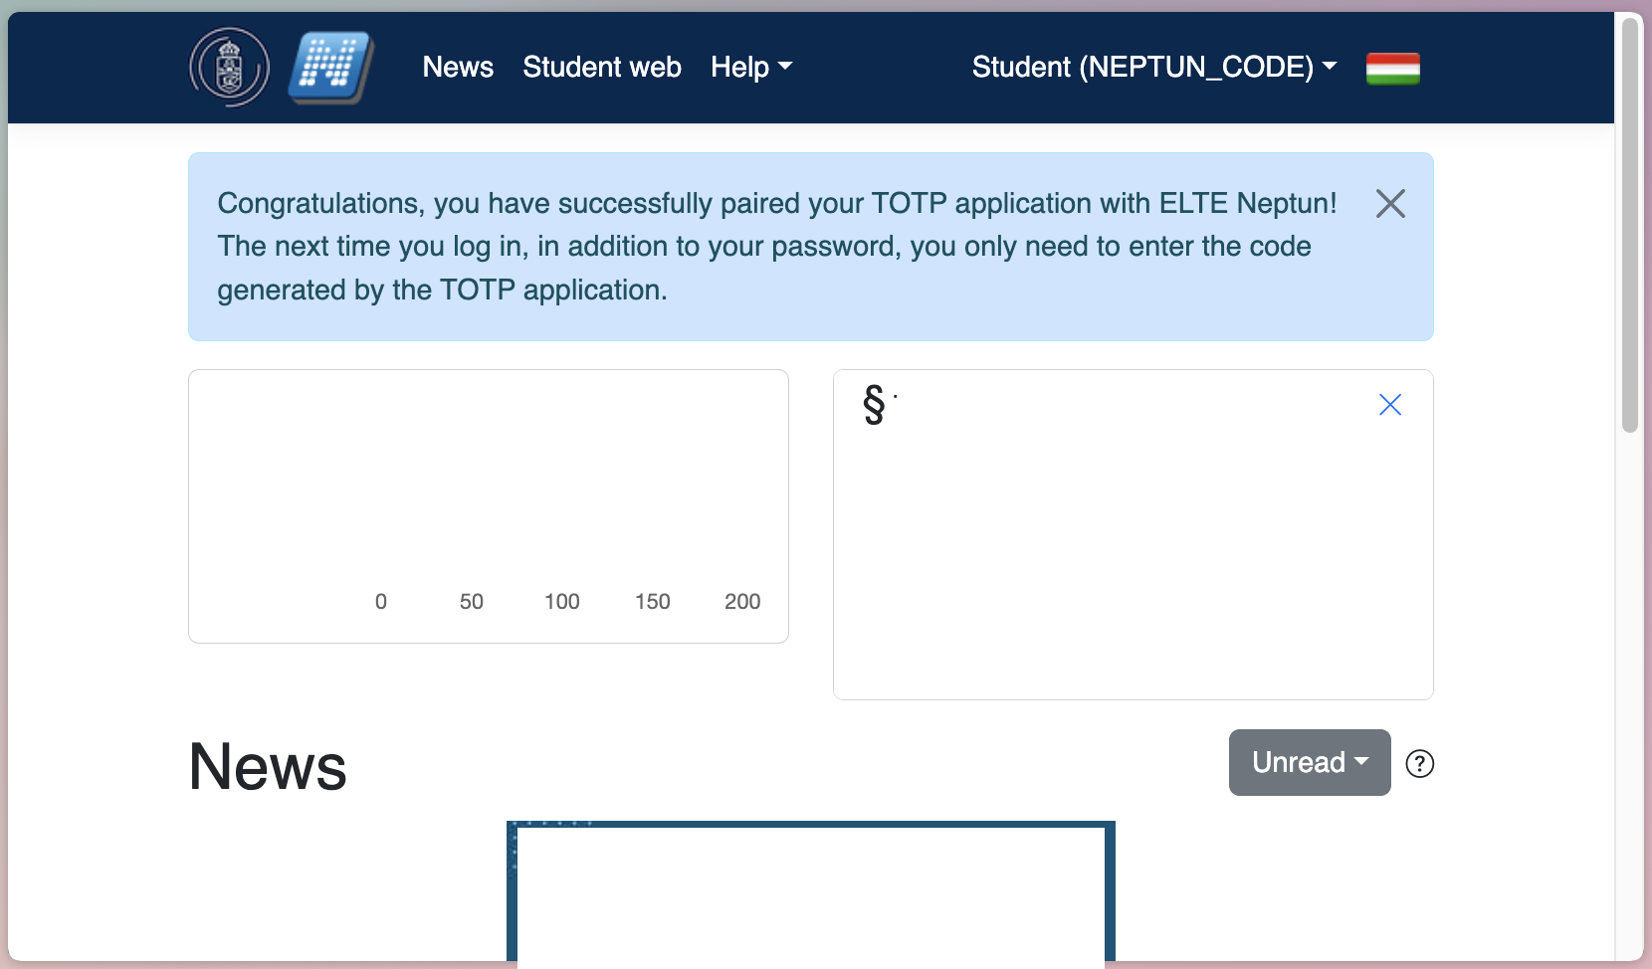Open News in the navigation bar

point(458,68)
